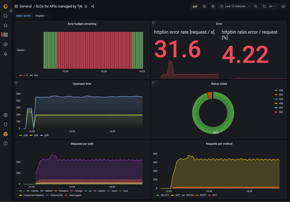This screenshot has height=202, width=290.
Task: Zoom out the time range
Action: pyautogui.click(x=256, y=6)
